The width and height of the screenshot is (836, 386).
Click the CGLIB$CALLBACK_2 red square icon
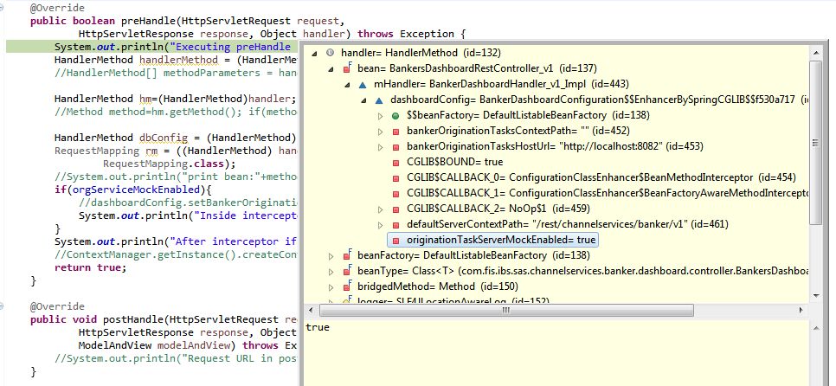(x=395, y=209)
